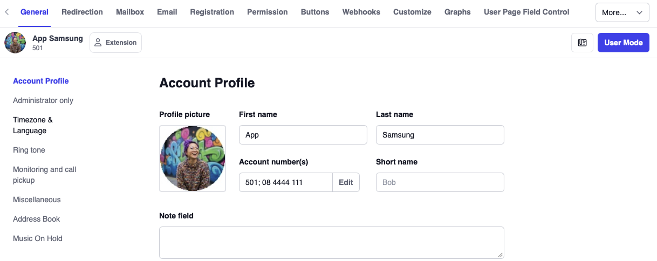Image resolution: width=657 pixels, height=261 pixels.
Task: Navigate to Ring tone section
Action: pos(29,150)
